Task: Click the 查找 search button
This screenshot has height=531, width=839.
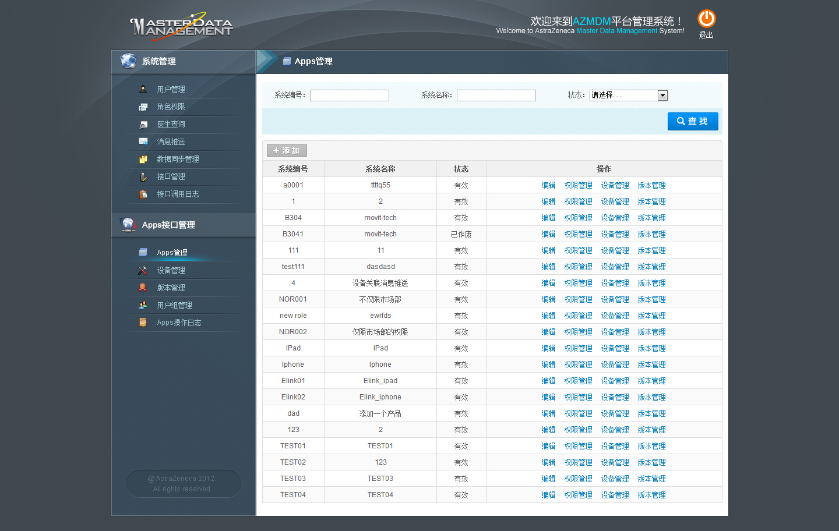Action: click(693, 121)
